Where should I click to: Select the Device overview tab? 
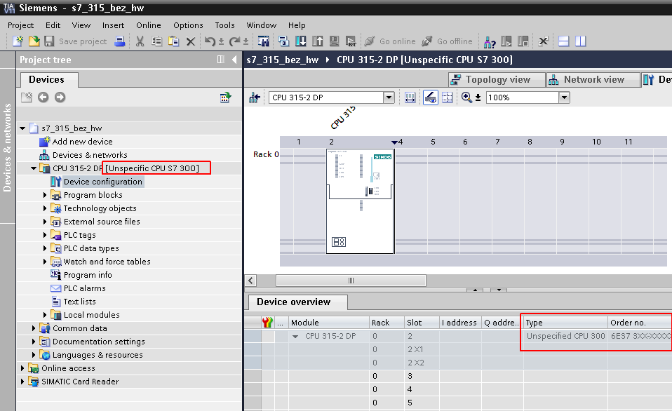[298, 302]
